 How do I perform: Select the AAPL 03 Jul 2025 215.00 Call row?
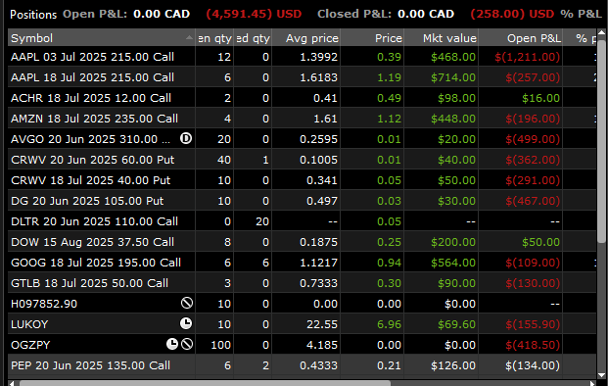(x=302, y=57)
